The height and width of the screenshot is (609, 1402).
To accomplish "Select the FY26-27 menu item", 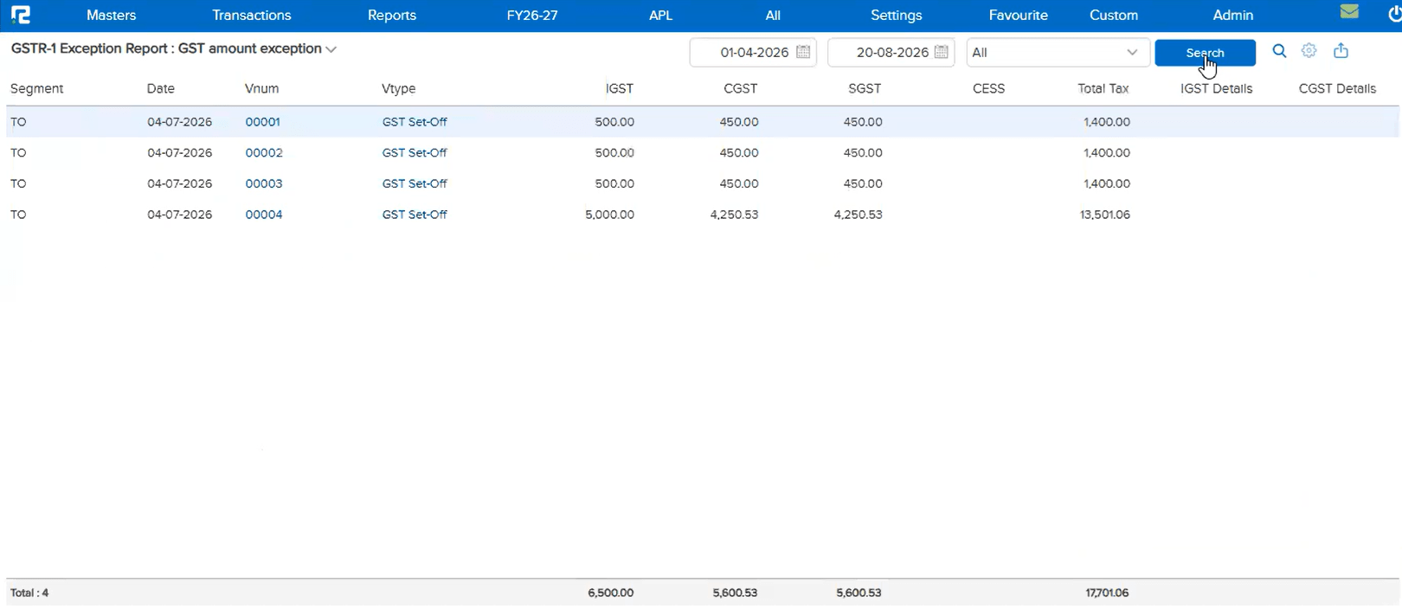I will pos(532,16).
